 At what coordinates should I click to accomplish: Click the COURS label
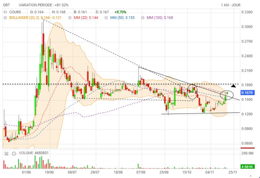click(x=15, y=12)
